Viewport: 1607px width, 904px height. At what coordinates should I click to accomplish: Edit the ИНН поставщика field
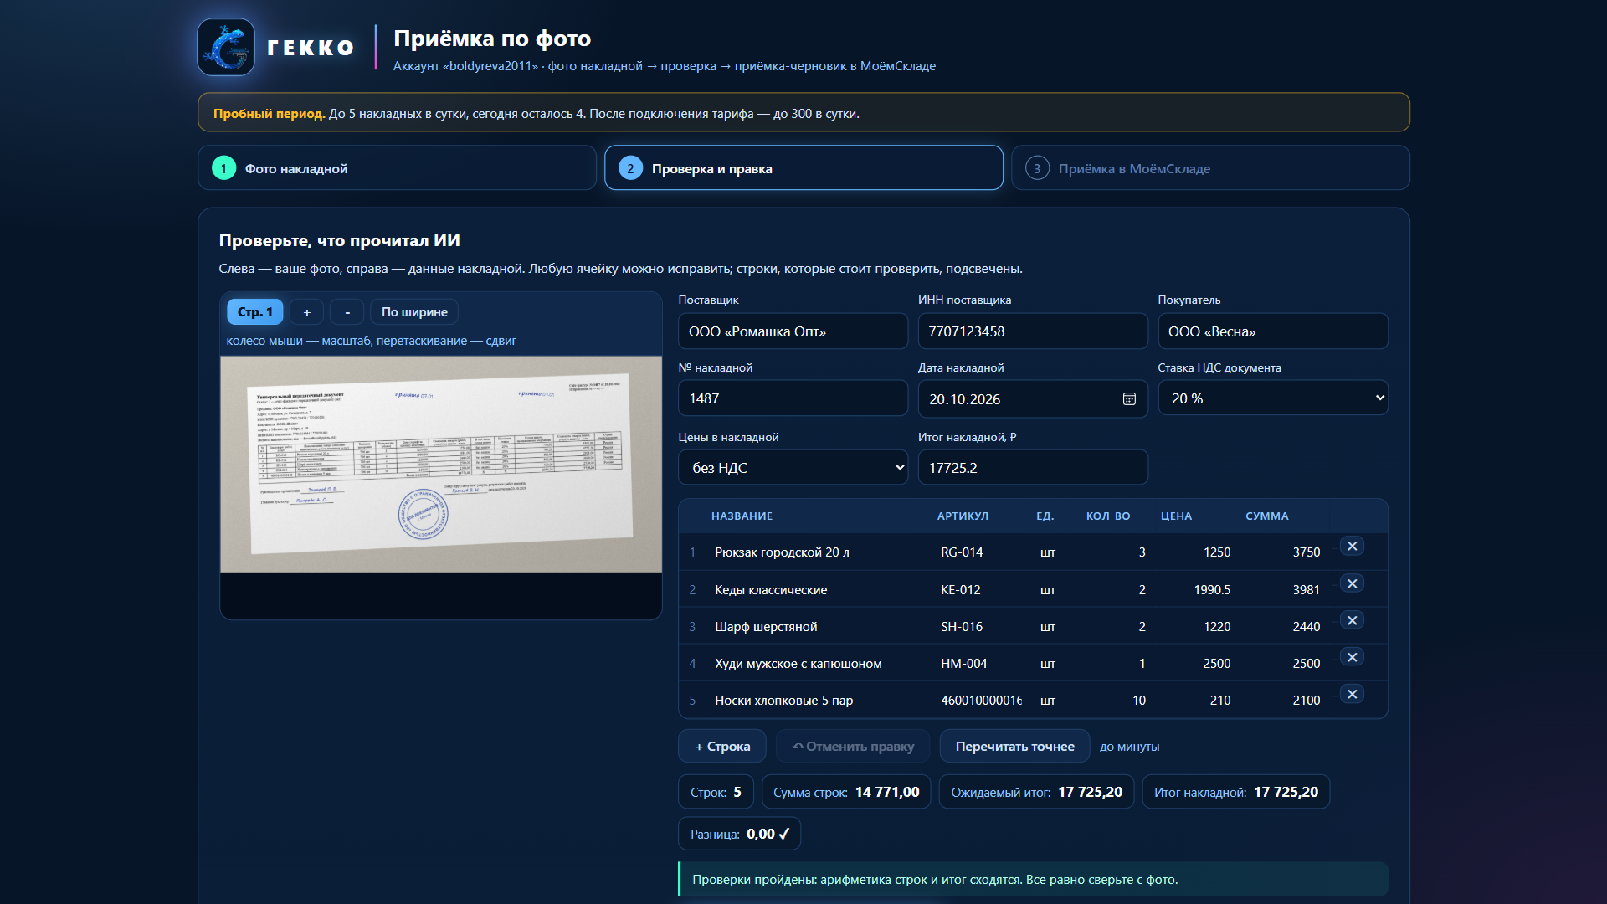coord(1033,331)
